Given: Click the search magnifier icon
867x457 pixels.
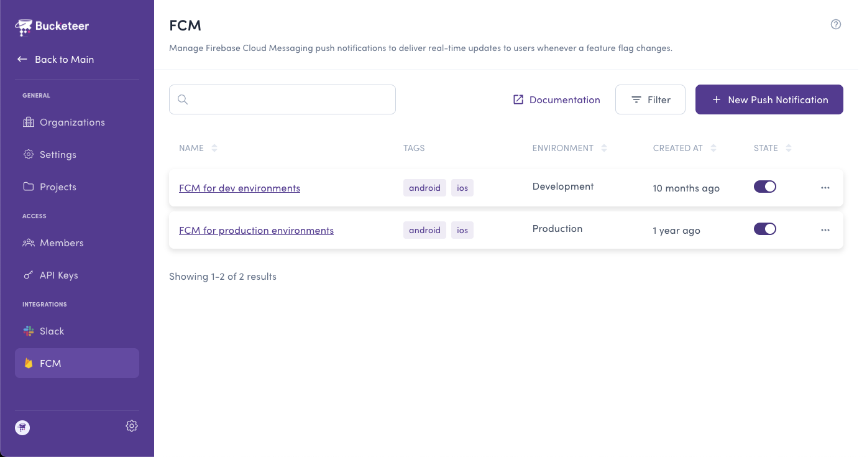Looking at the screenshot, I should [x=183, y=99].
